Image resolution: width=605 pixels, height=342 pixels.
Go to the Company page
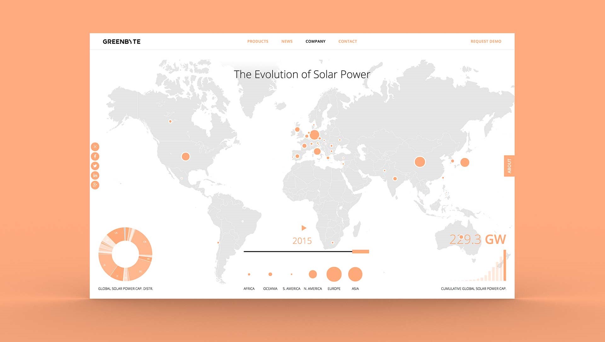pyautogui.click(x=315, y=41)
